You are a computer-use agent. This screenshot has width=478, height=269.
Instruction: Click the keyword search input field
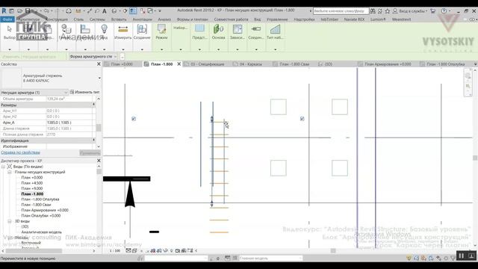pyautogui.click(x=341, y=11)
